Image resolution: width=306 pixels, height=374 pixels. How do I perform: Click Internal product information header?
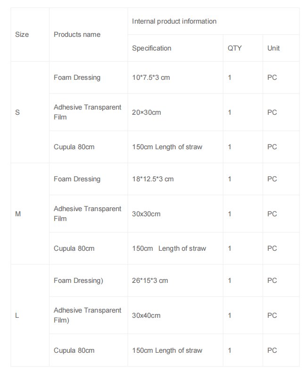coord(174,21)
